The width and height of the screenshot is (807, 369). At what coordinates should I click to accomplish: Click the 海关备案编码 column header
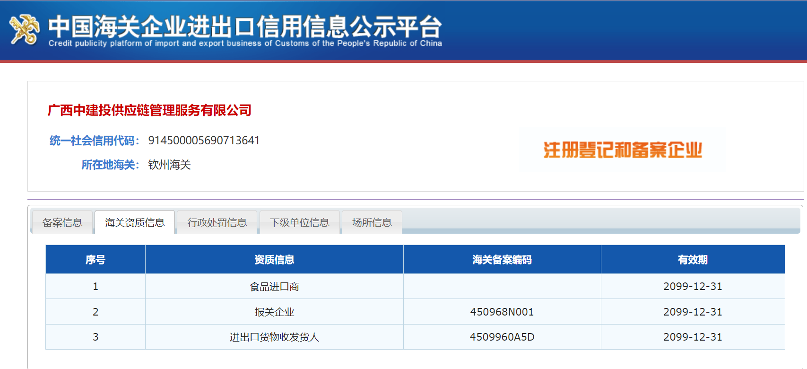[502, 259]
